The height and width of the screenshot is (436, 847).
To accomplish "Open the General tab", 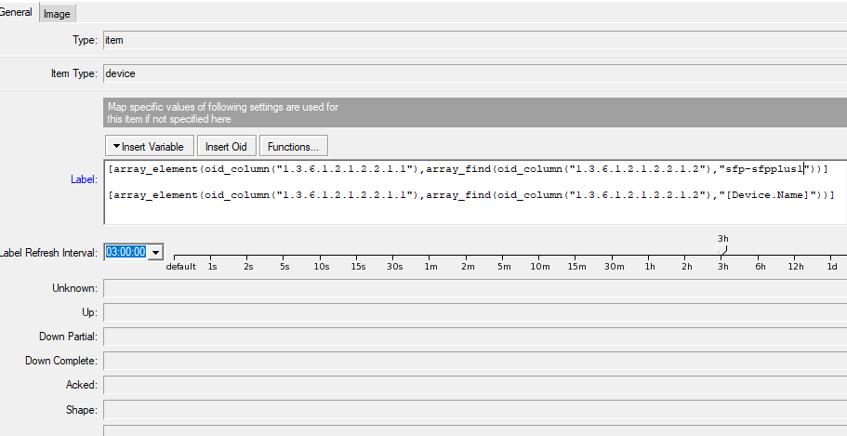I will (x=16, y=12).
